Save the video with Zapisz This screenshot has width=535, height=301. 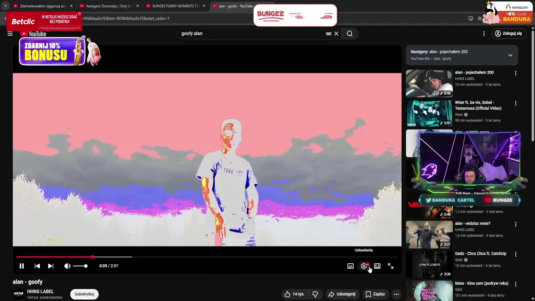(x=375, y=294)
